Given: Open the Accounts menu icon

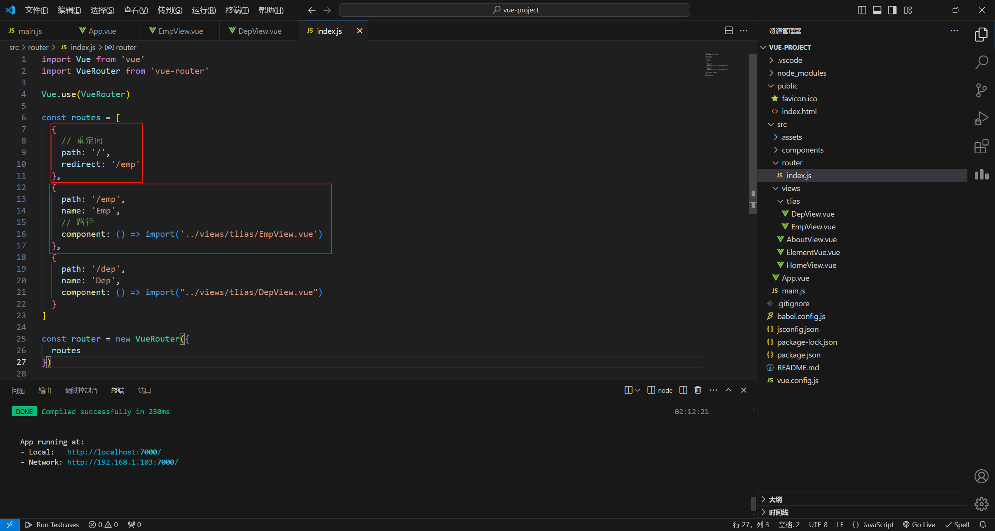Looking at the screenshot, I should coord(981,476).
